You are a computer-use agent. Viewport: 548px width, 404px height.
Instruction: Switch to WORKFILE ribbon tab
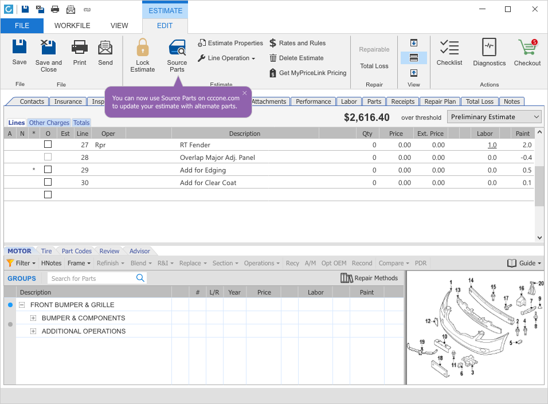(x=72, y=26)
